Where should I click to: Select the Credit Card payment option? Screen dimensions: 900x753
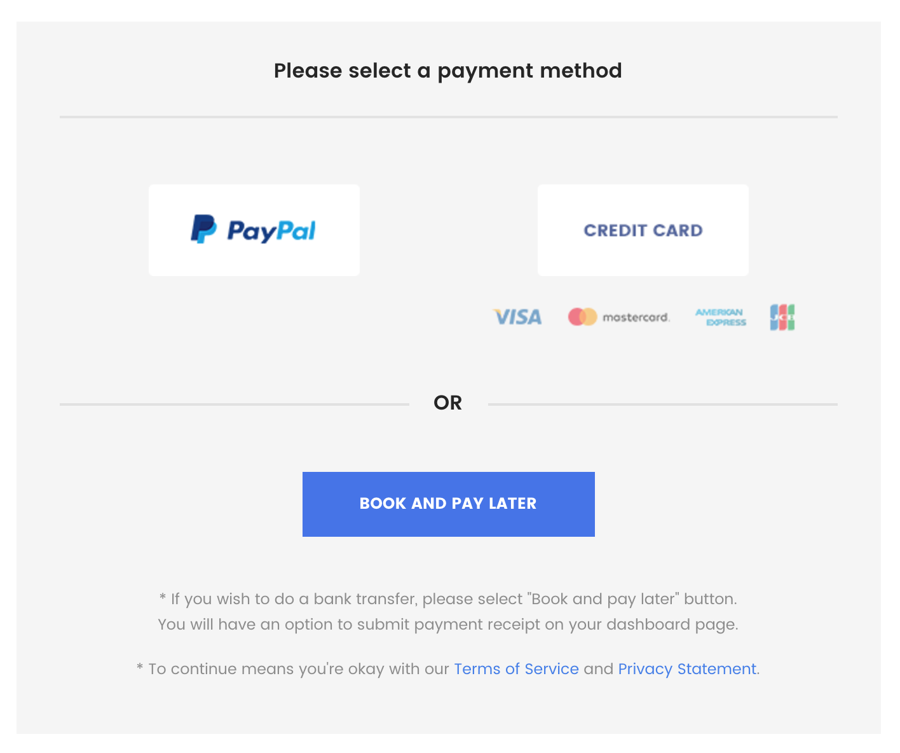[643, 230]
